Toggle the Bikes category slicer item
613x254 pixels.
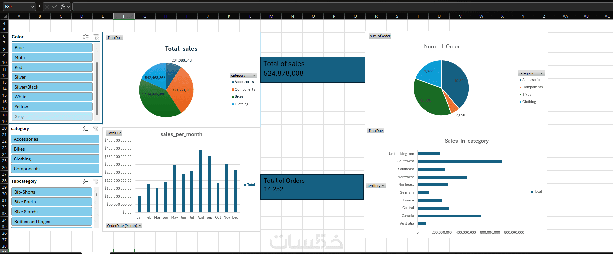(55, 149)
